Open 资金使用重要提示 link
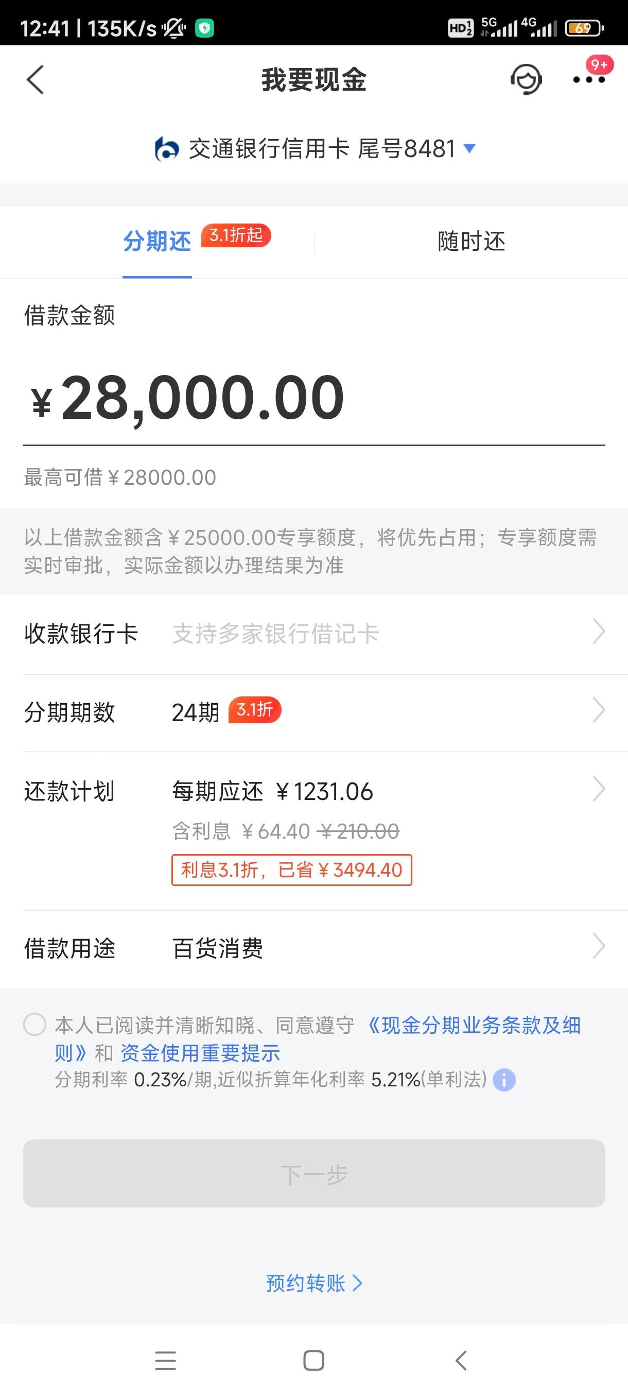The width and height of the screenshot is (628, 1397). (200, 1052)
